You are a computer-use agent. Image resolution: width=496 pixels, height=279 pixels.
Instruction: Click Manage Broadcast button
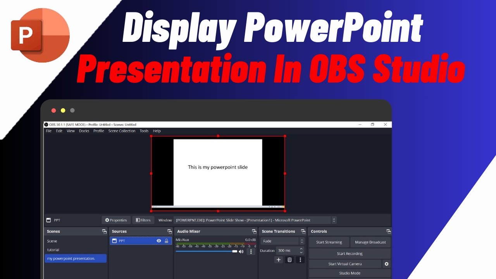point(370,242)
